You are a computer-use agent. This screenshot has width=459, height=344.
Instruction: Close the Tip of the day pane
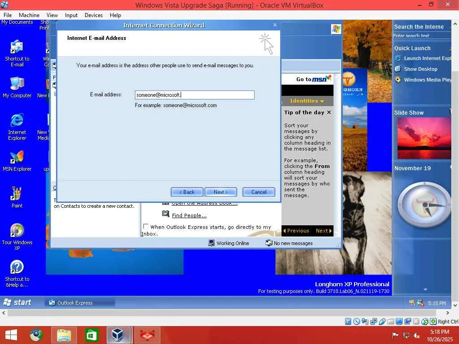point(329,112)
